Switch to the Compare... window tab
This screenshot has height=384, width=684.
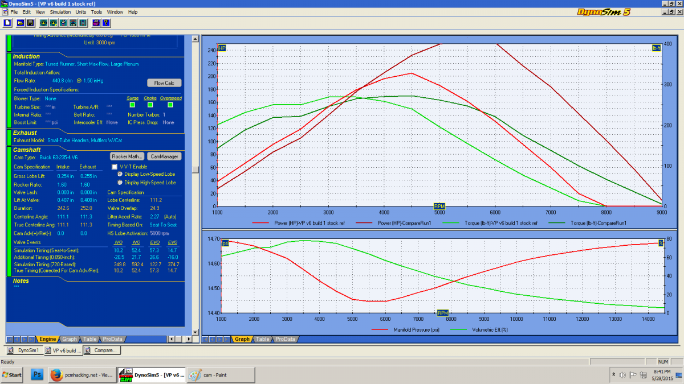[x=101, y=350]
